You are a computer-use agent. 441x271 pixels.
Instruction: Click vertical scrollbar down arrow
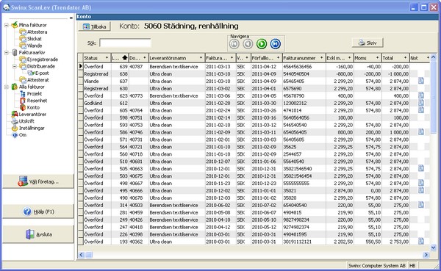click(433, 247)
